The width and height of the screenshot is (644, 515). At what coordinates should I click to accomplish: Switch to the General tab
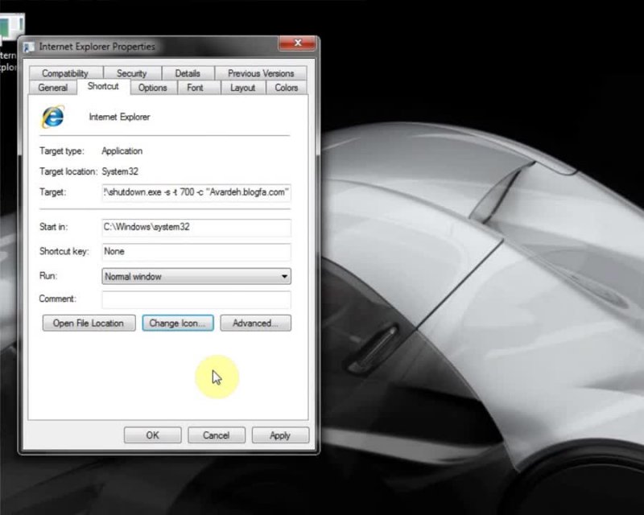coord(53,88)
